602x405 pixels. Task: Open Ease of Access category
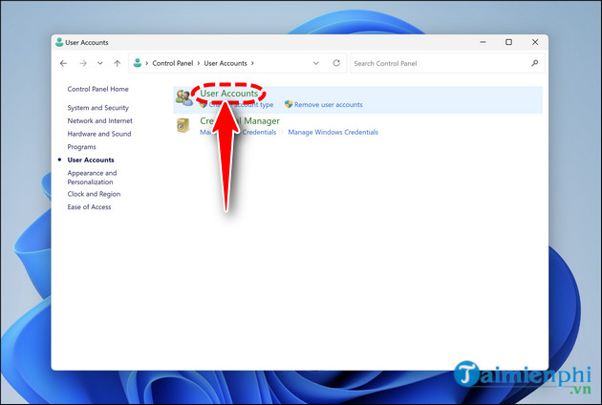tap(89, 207)
